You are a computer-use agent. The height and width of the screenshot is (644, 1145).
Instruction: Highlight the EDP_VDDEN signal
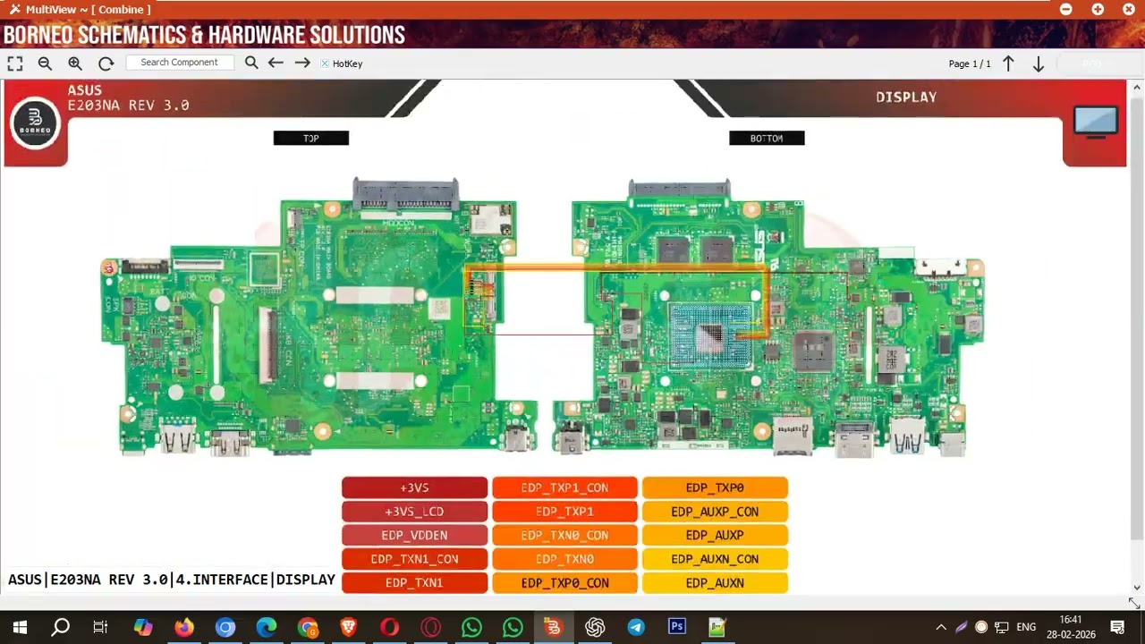tap(414, 535)
